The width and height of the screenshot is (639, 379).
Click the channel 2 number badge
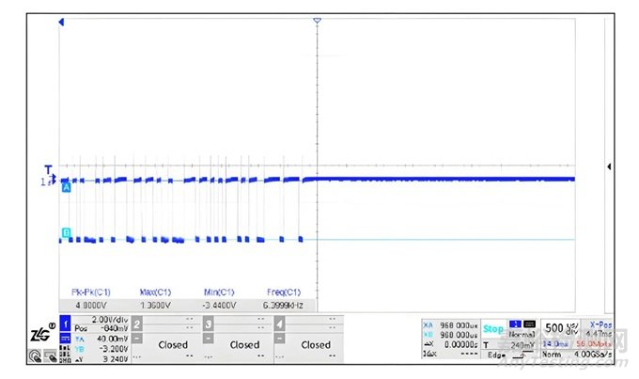[137, 324]
